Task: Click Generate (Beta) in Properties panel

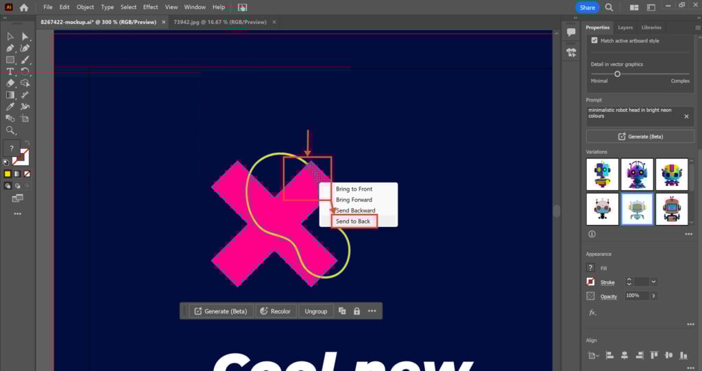Action: pos(640,136)
